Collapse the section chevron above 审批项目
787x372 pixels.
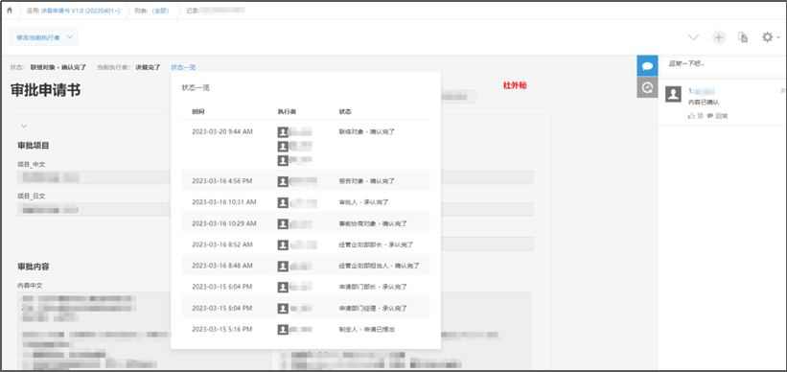[x=24, y=126]
